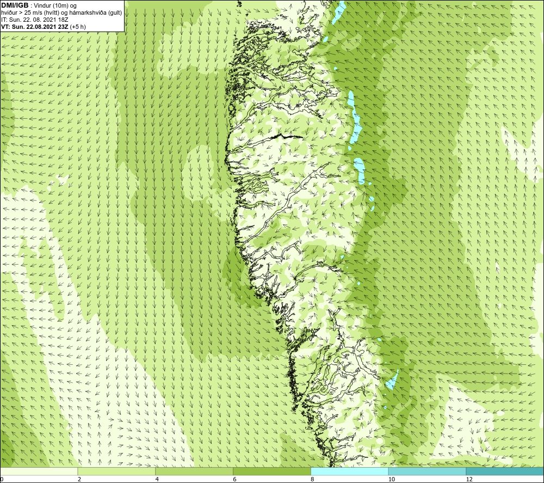This screenshot has height=483, width=544.
Task: Click the 'IT: Sun. 22. 08. 2021 18Z' line
Action: coord(35,20)
